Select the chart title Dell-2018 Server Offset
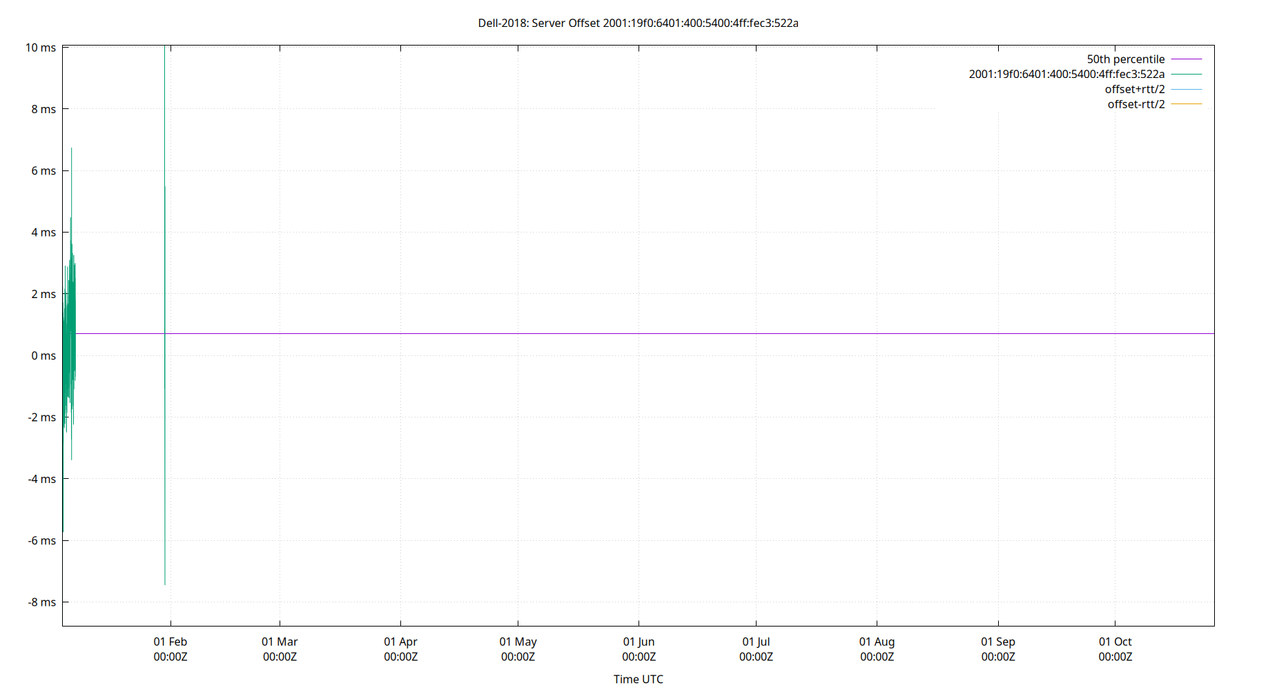This screenshot has height=690, width=1277. 638,23
